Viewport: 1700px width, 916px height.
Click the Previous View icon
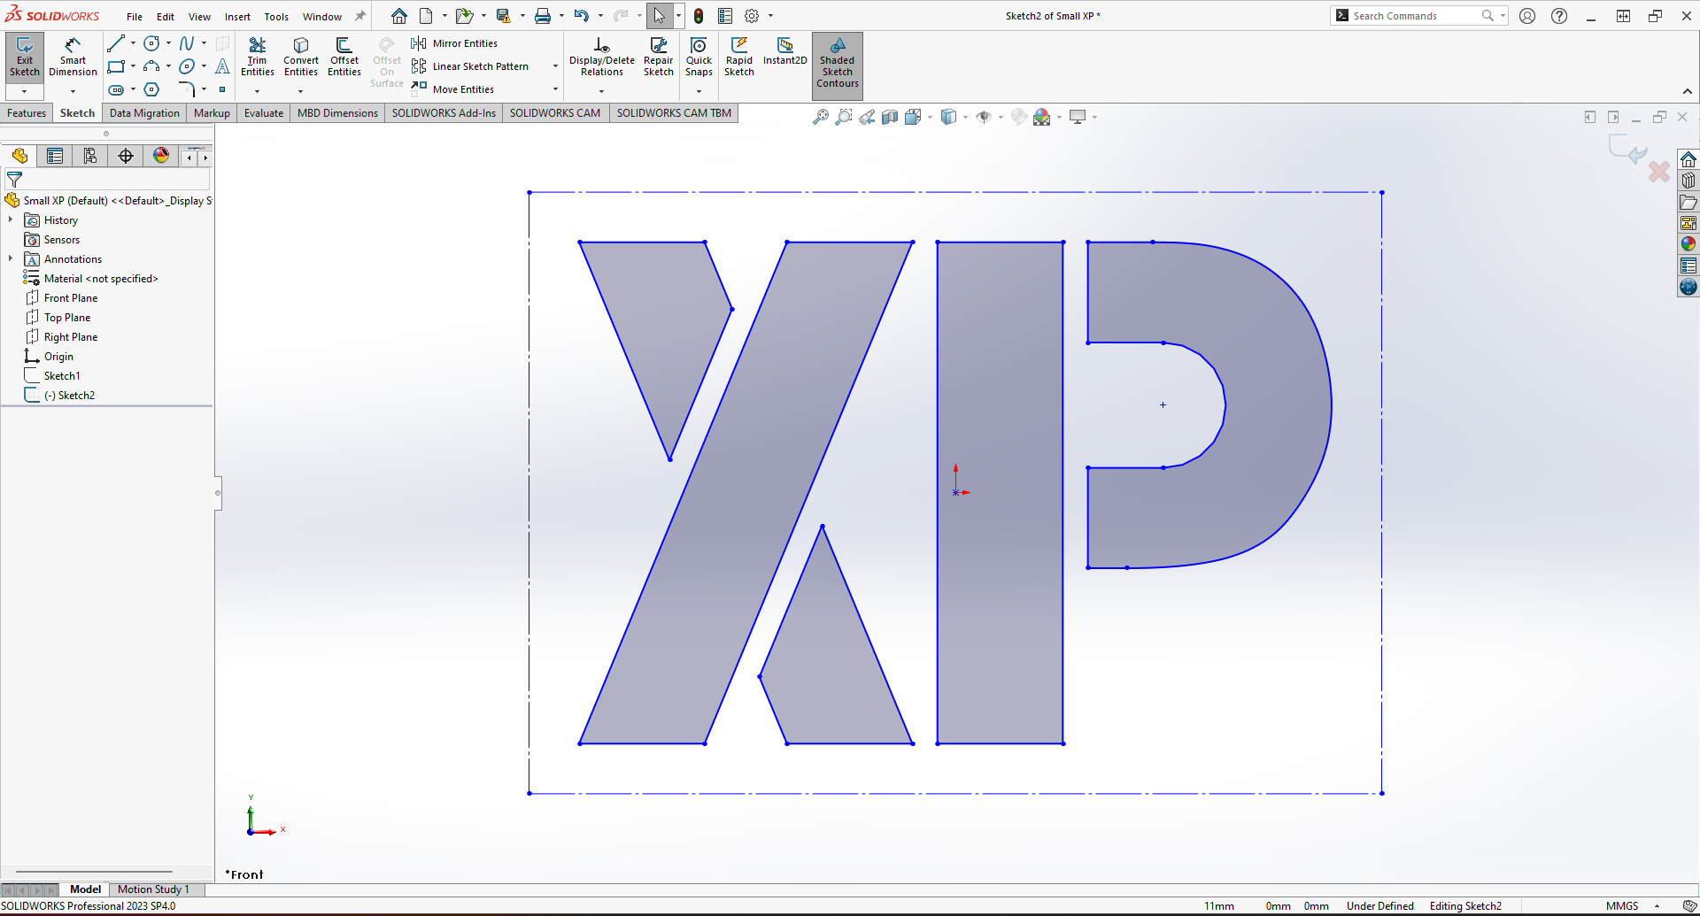867,117
